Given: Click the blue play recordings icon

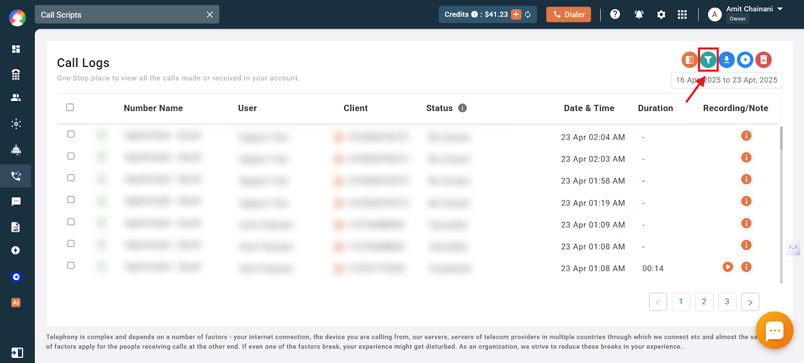Looking at the screenshot, I should (x=745, y=60).
